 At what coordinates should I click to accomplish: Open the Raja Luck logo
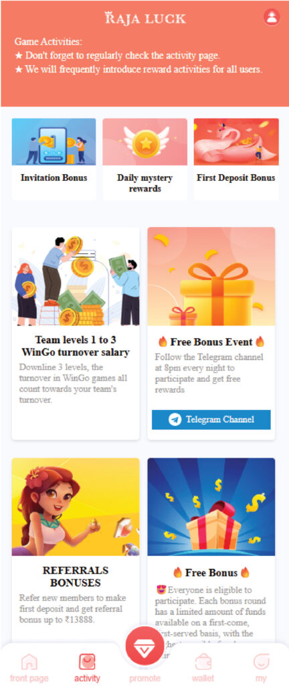coord(145,18)
